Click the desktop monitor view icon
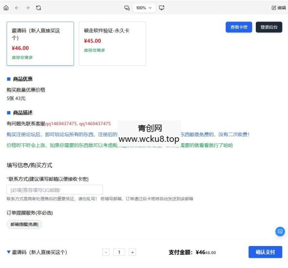This screenshot has height=268, width=288. point(162,8)
